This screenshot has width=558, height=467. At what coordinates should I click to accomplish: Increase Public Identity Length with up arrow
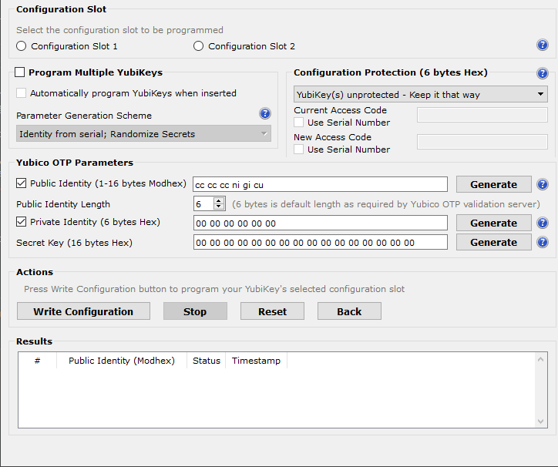[x=218, y=200]
